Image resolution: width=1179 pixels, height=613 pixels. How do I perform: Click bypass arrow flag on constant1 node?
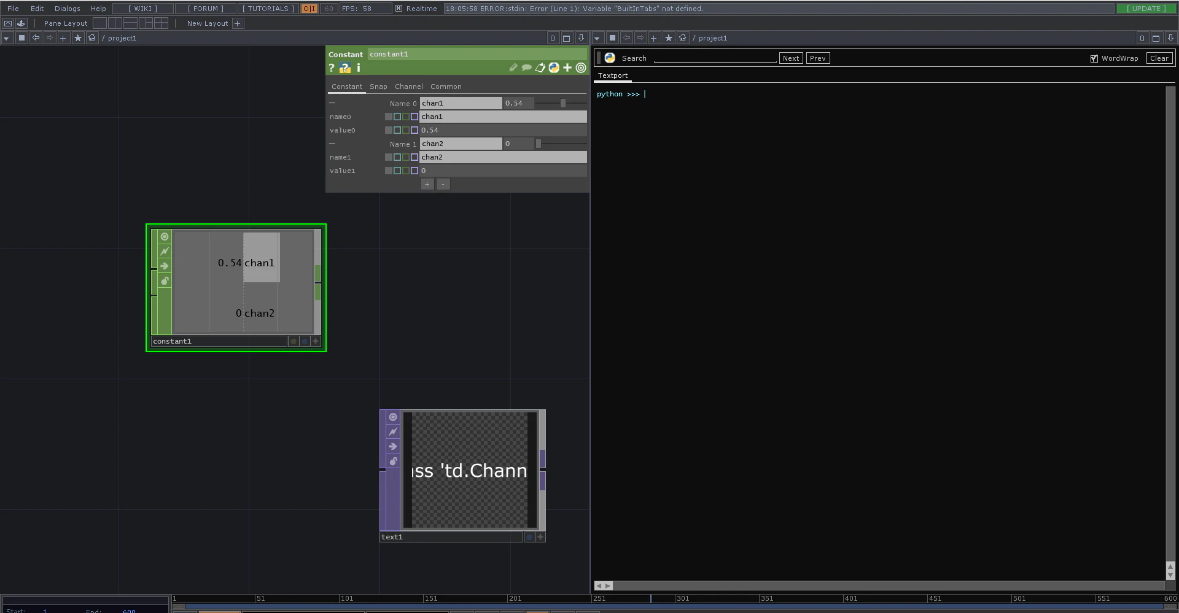tap(165, 266)
